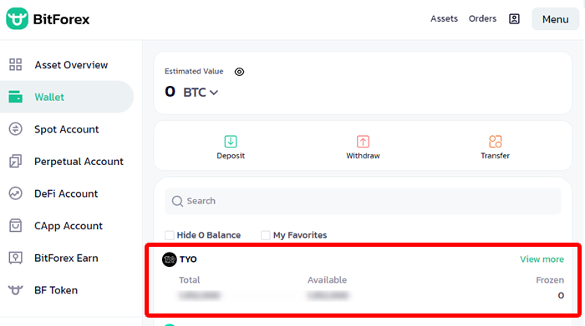Image resolution: width=585 pixels, height=326 pixels.
Task: Go to BitForex Earn section
Action: (x=67, y=258)
